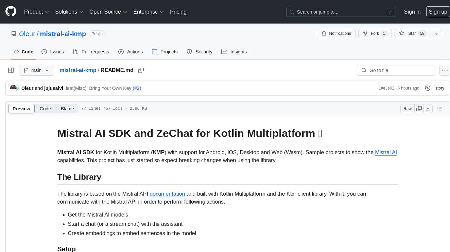
Task: Switch to the Code tab
Action: [23, 52]
